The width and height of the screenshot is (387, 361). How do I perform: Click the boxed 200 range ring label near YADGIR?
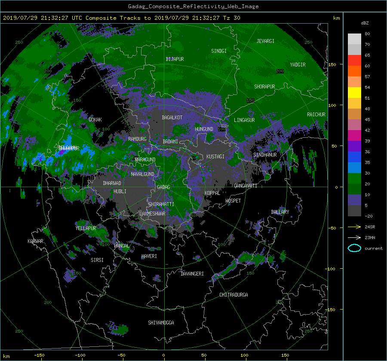pos(280,71)
